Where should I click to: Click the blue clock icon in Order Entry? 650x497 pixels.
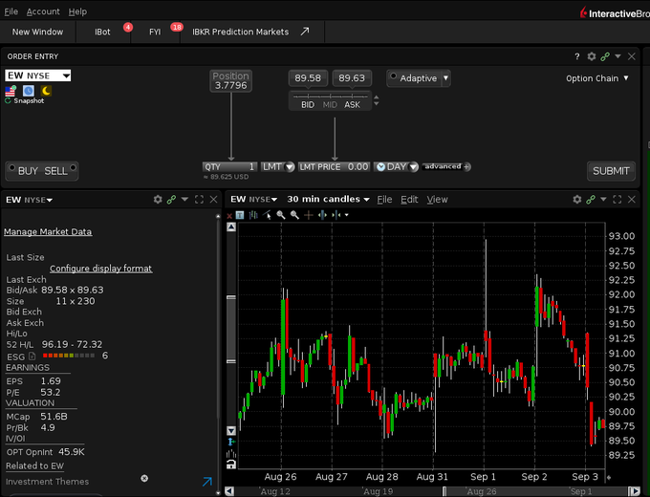(x=29, y=91)
